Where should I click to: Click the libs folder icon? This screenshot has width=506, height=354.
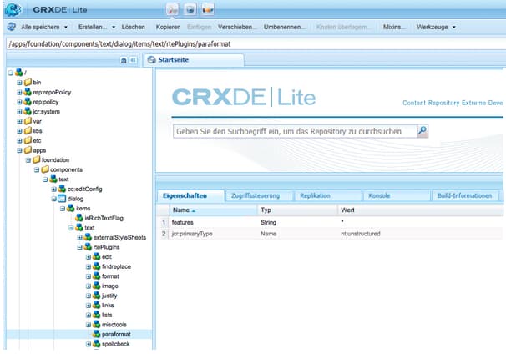click(x=28, y=130)
